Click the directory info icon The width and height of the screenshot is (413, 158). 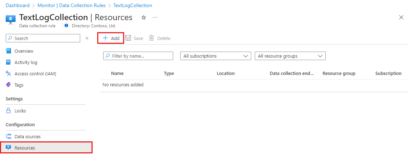[67, 26]
